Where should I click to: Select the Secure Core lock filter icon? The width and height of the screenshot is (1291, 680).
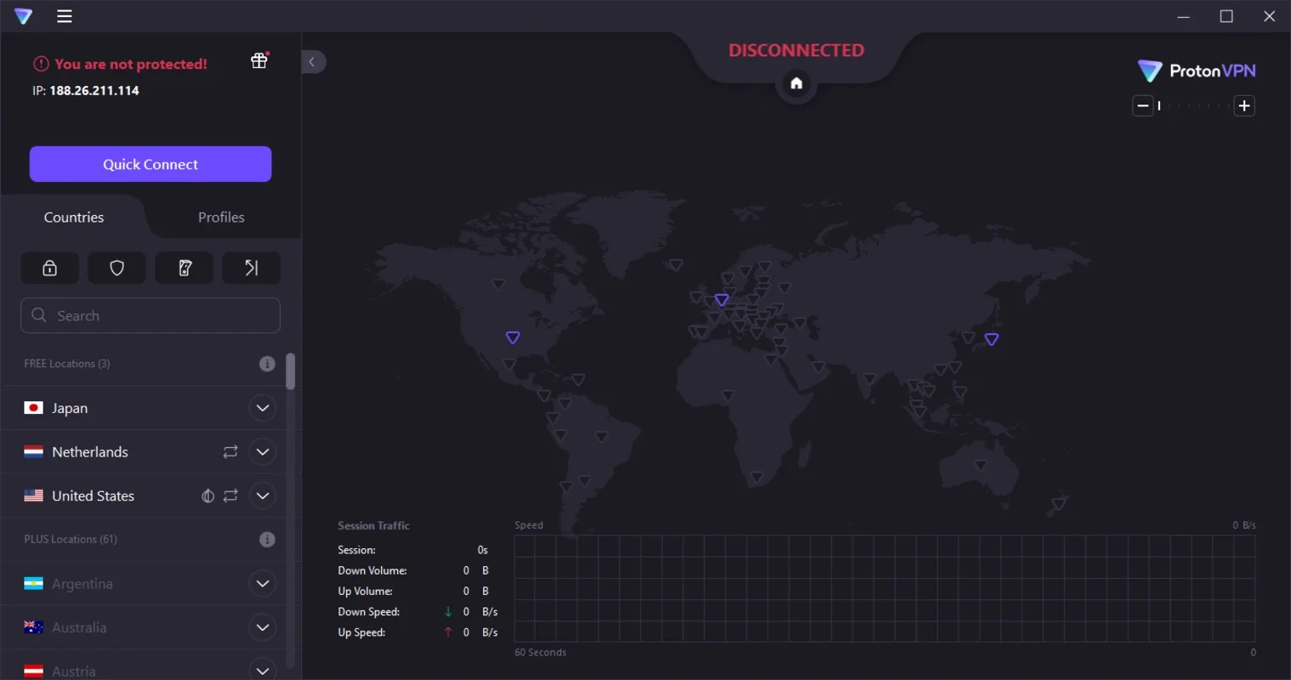pyautogui.click(x=49, y=267)
